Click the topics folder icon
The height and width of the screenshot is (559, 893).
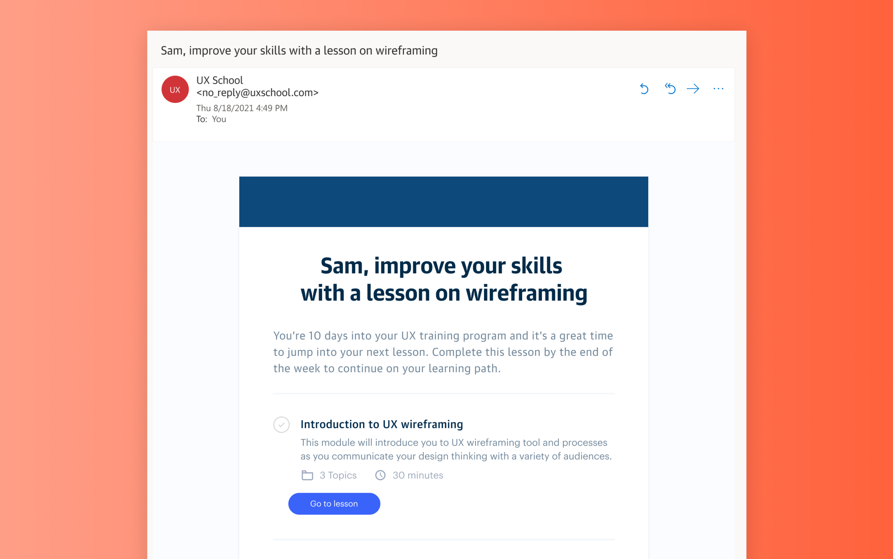tap(307, 475)
